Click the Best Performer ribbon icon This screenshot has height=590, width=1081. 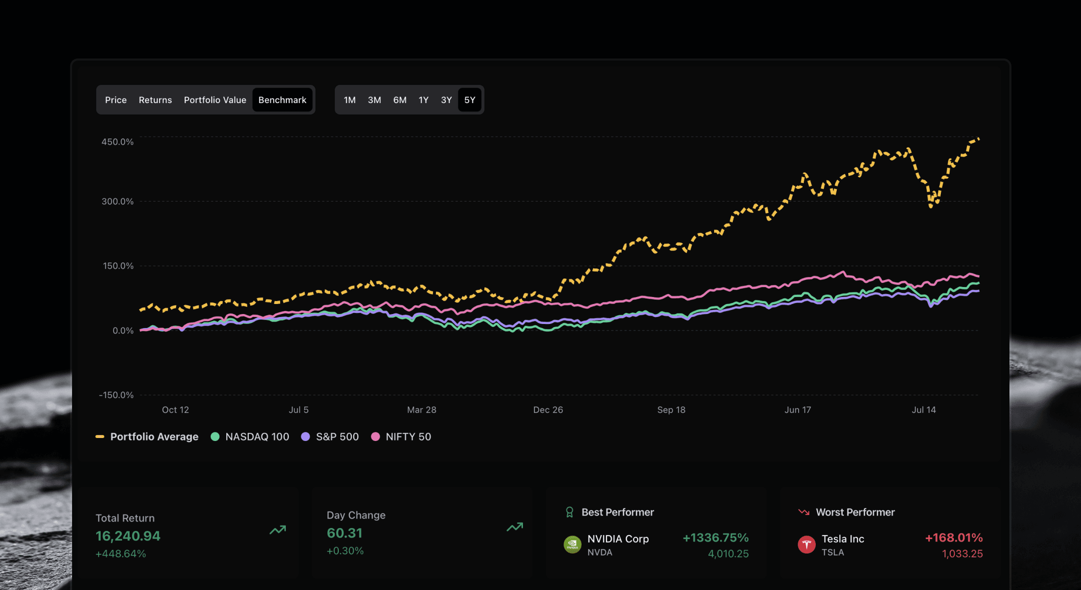570,512
